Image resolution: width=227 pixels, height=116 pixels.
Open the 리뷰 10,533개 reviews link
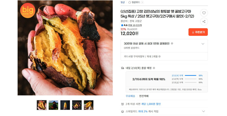135,25
